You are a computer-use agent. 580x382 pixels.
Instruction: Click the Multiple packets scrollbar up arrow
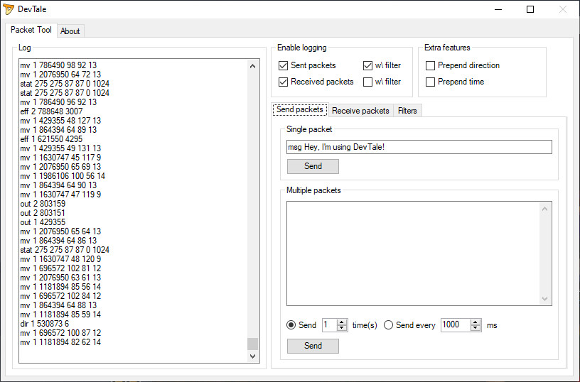[545, 209]
